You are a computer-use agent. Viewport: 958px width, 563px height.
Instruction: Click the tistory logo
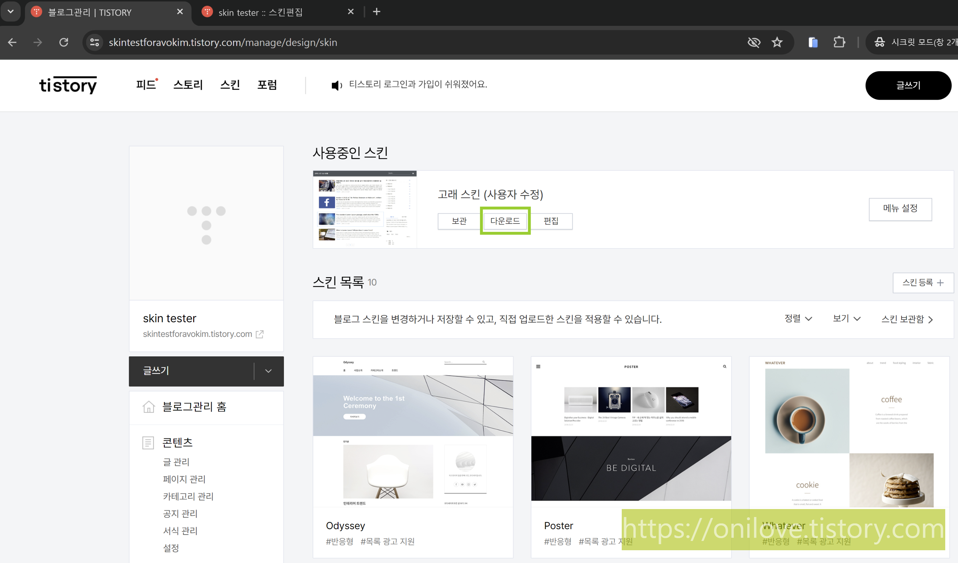[68, 85]
